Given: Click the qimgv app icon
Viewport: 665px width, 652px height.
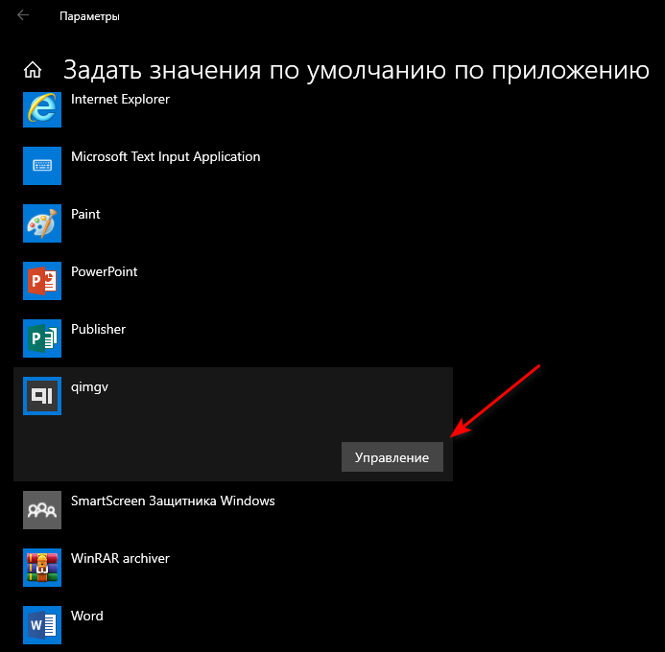Looking at the screenshot, I should (42, 396).
